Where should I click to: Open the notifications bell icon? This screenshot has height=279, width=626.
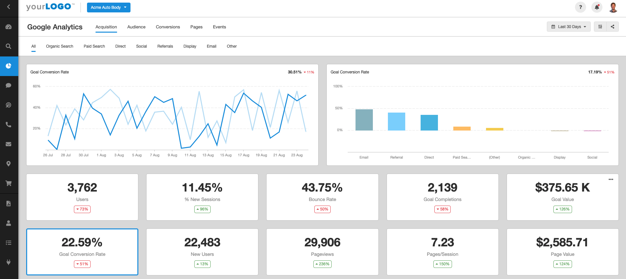point(597,7)
